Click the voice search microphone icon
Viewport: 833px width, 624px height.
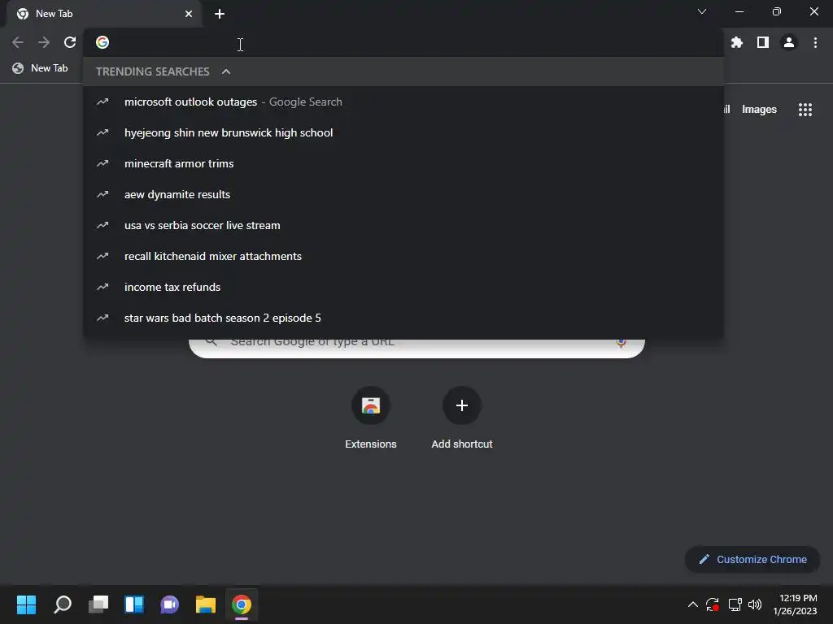coord(621,344)
